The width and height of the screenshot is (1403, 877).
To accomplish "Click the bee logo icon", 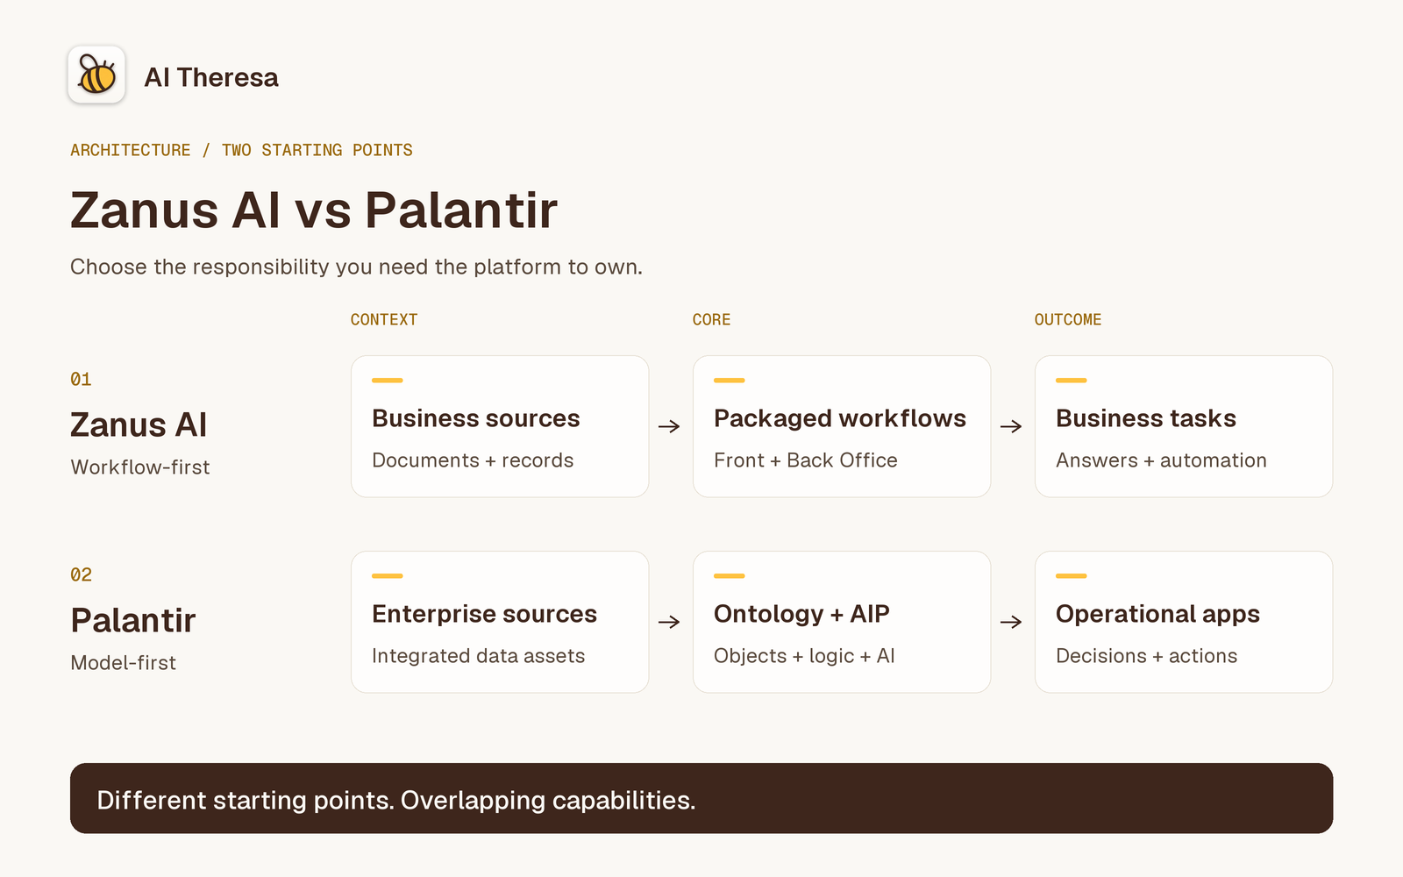I will (x=96, y=75).
